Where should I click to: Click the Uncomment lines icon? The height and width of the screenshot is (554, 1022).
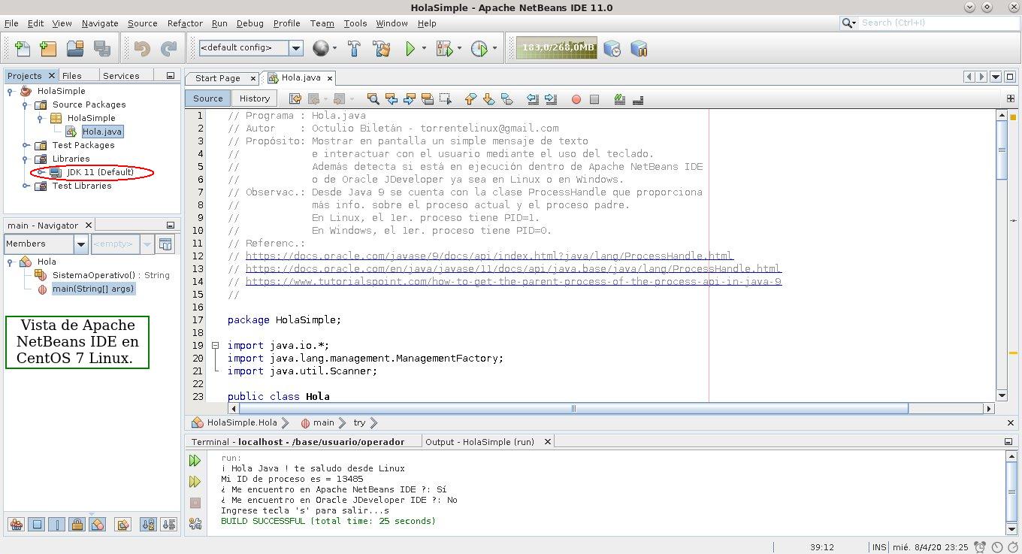click(x=638, y=98)
